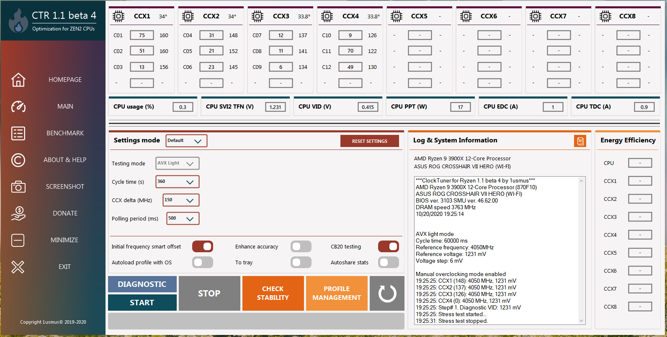Click the Minimize box icon

(18, 240)
